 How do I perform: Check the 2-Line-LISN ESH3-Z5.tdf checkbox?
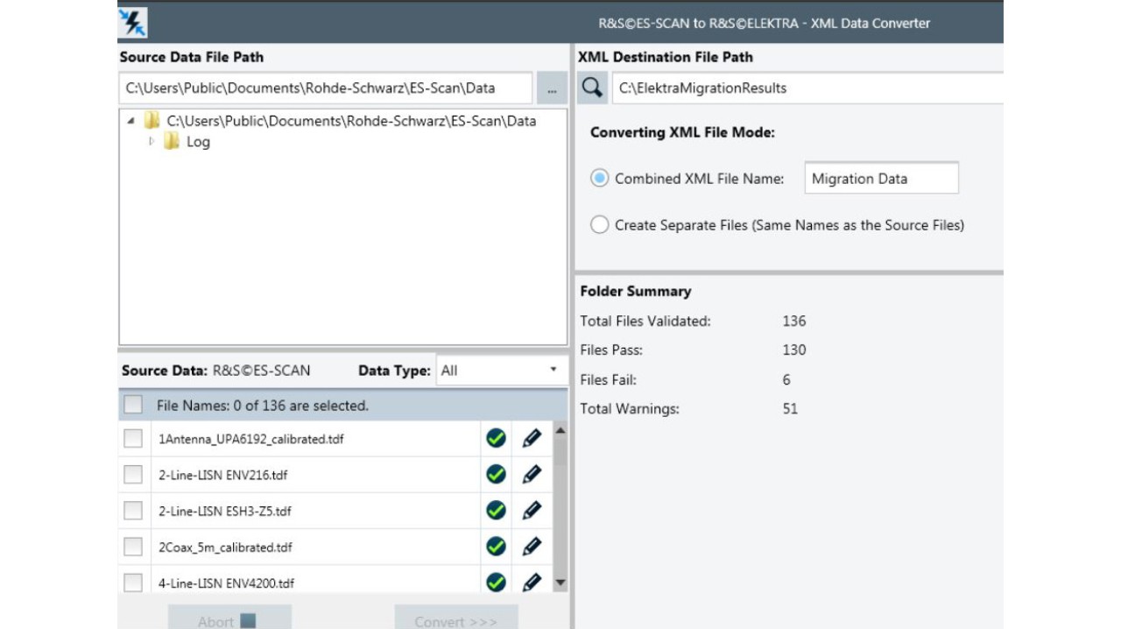[133, 510]
